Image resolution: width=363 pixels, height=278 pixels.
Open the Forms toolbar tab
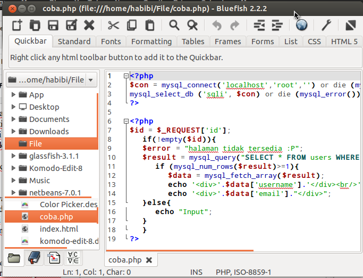point(263,42)
